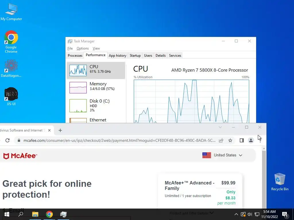
Task: Open Chrome tab search chevron
Action: [x=220, y=127]
